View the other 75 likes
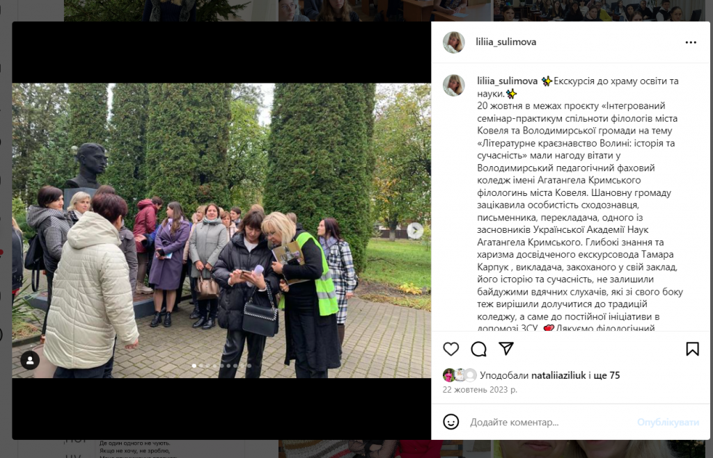Screen dimensions: 713x458 point(606,375)
